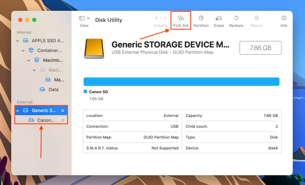Click the APPLE SSD drive icon
Image resolution: width=305 pixels, height=185 pixels.
tap(25, 41)
